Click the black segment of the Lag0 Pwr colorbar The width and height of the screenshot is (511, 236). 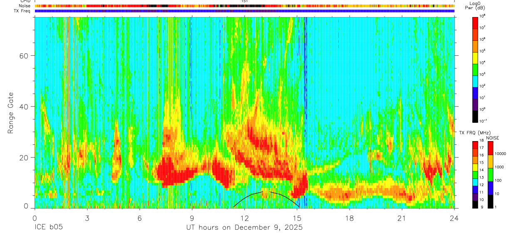(475, 115)
